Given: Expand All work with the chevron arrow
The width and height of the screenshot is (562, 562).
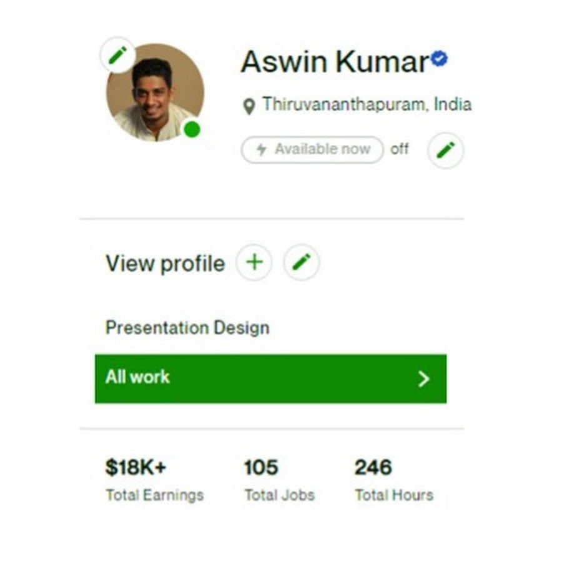Looking at the screenshot, I should pos(424,379).
